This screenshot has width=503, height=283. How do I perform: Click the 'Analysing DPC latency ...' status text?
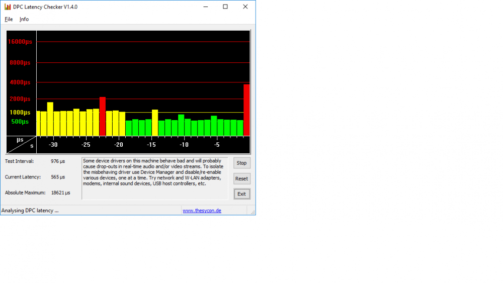click(30, 211)
